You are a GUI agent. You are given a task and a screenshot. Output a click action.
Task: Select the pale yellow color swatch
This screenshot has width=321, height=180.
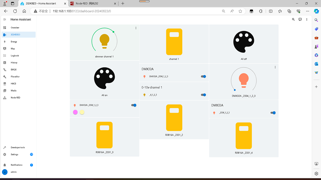tap(82, 112)
